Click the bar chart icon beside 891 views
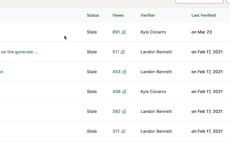Viewport: 230px width, 149px height. (124, 32)
